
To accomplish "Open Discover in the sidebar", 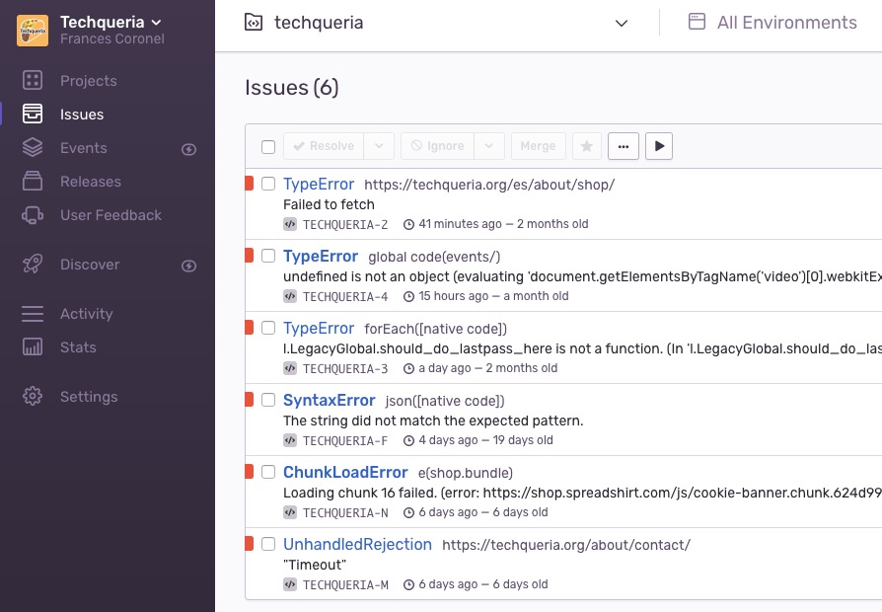I will tap(90, 265).
